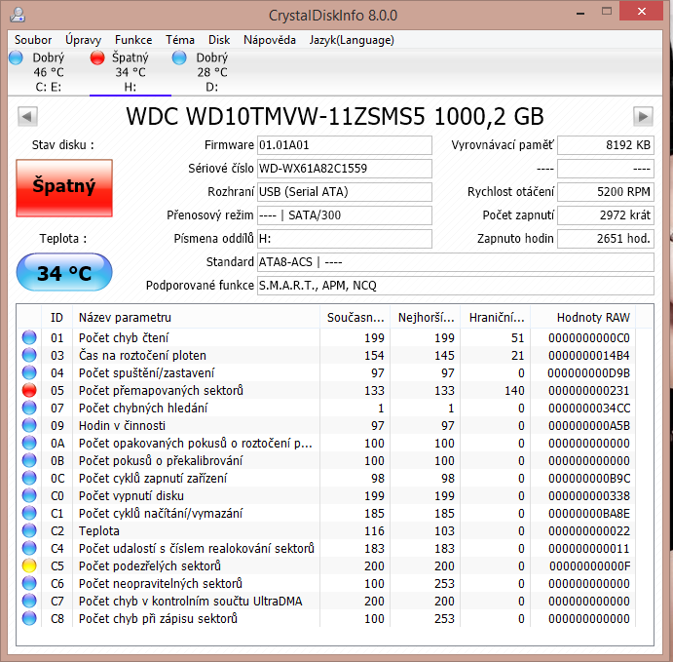
Task: Open the Funkce menu
Action: (133, 40)
